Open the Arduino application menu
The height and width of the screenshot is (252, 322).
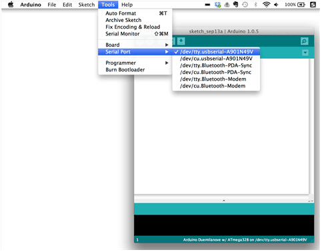tap(31, 5)
